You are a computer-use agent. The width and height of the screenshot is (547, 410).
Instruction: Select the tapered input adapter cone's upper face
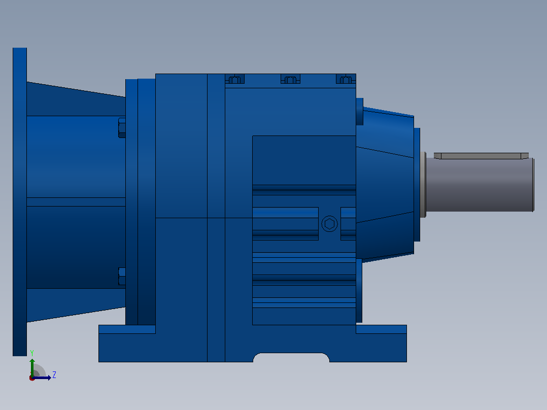click(76, 99)
